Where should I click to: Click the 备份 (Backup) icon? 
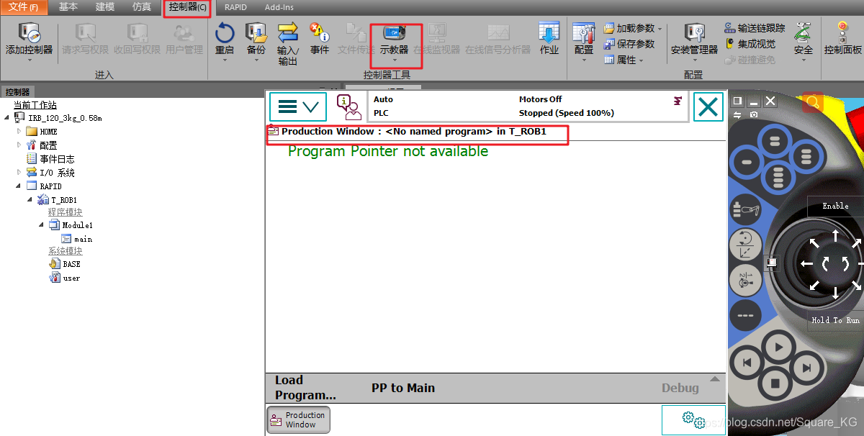point(256,32)
